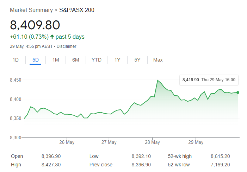The image size is (247, 172).
Task: Click the Prev close label
Action: click(101, 165)
